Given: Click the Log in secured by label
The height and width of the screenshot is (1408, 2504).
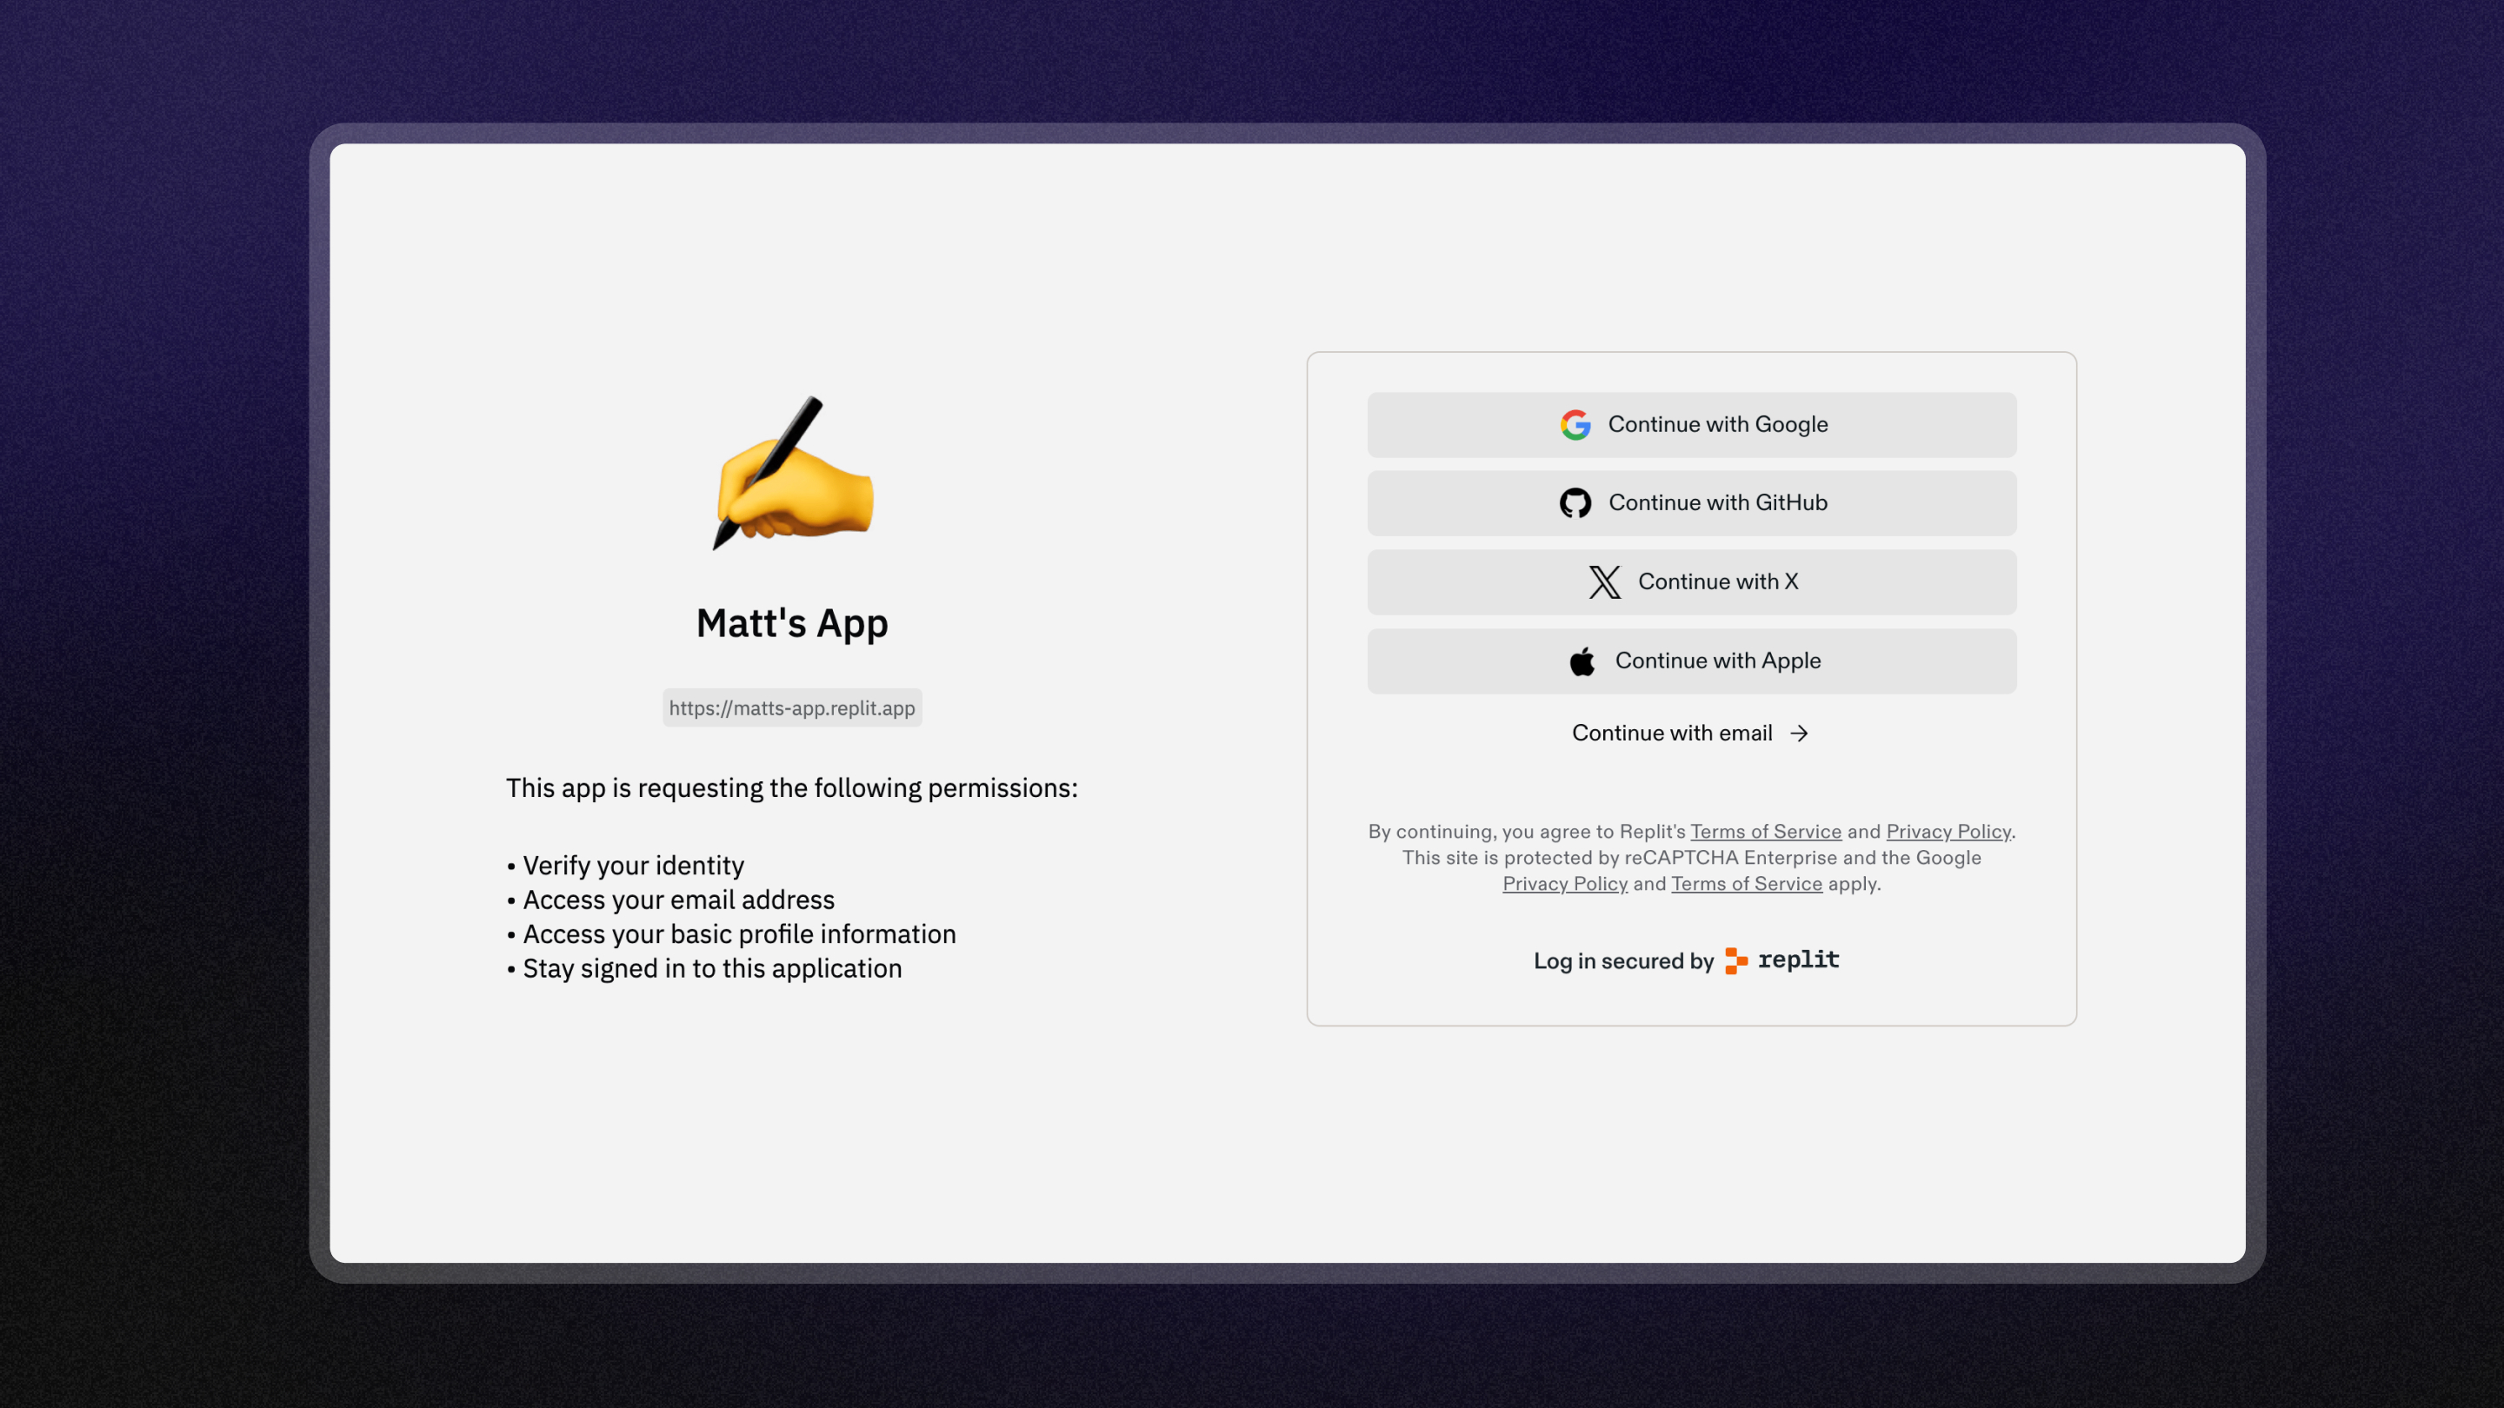Looking at the screenshot, I should point(1622,961).
